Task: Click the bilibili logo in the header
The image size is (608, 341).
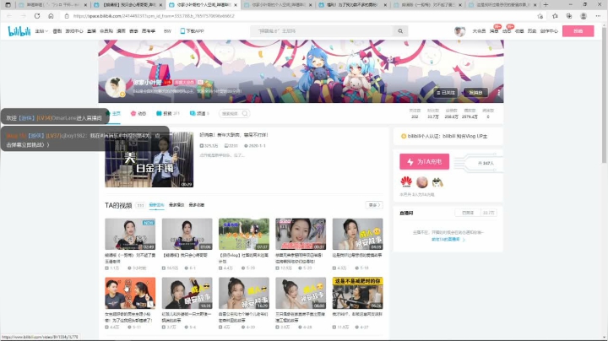Action: click(19, 31)
